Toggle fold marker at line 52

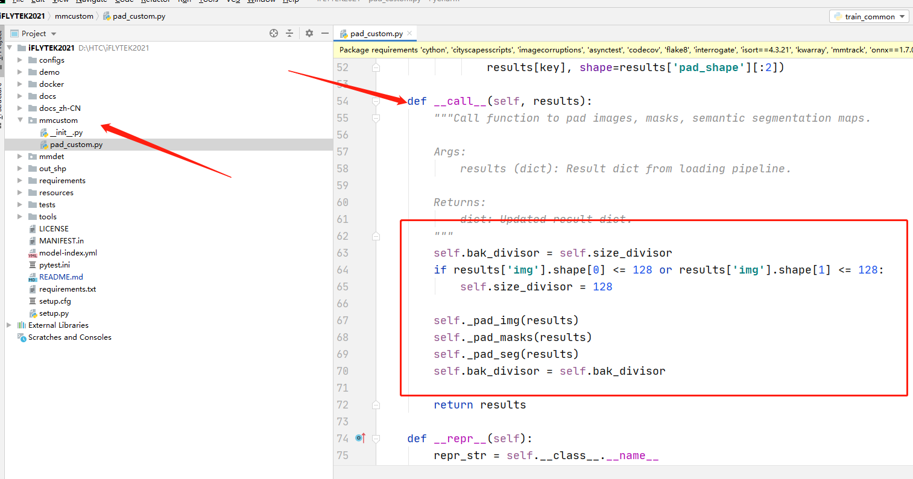[x=376, y=67]
